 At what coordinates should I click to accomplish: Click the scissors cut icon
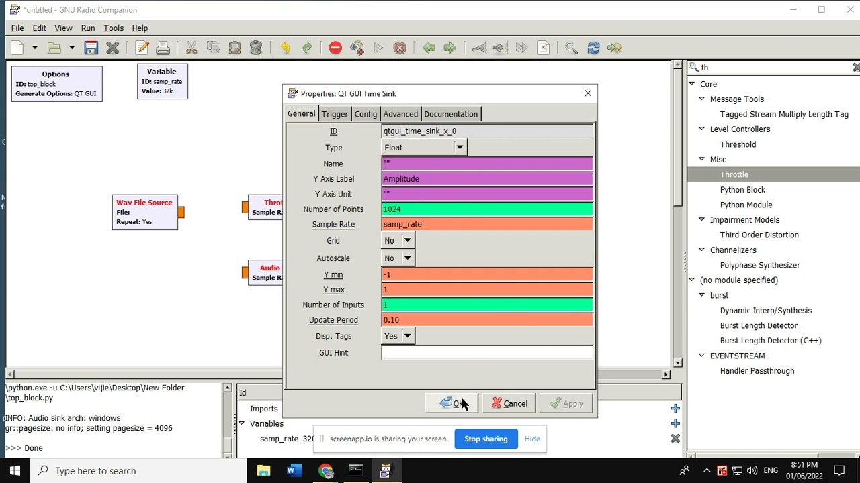191,48
